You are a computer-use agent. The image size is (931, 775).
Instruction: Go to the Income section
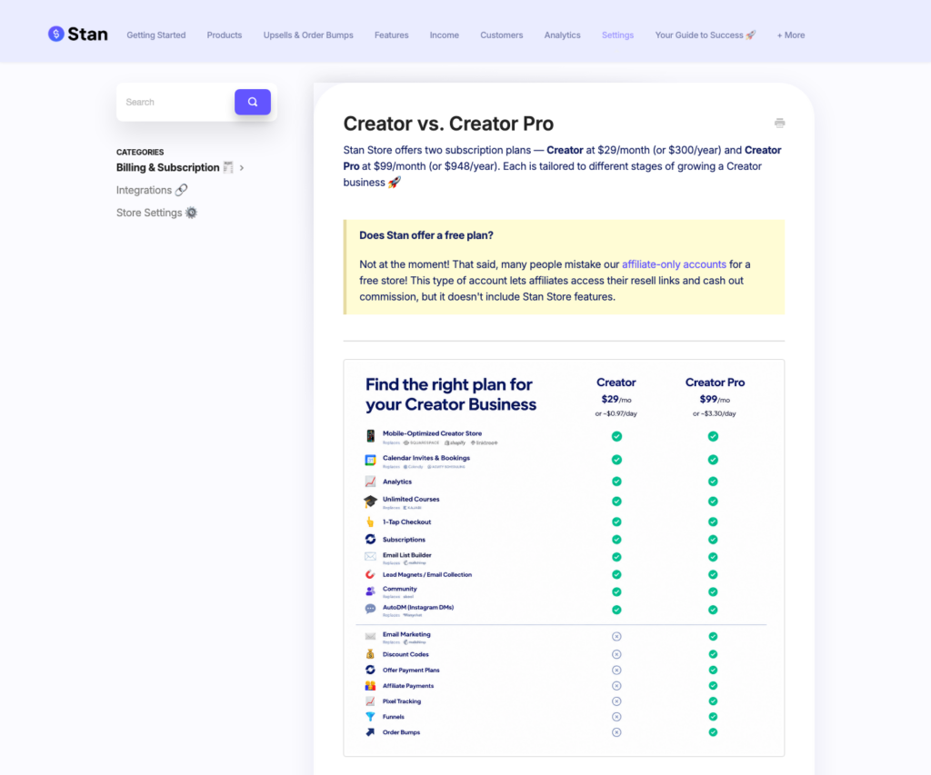click(444, 35)
